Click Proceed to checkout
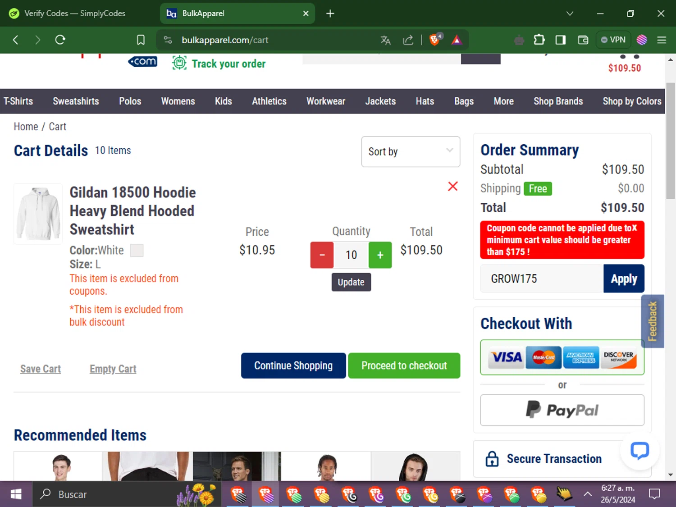The image size is (676, 507). 404,365
